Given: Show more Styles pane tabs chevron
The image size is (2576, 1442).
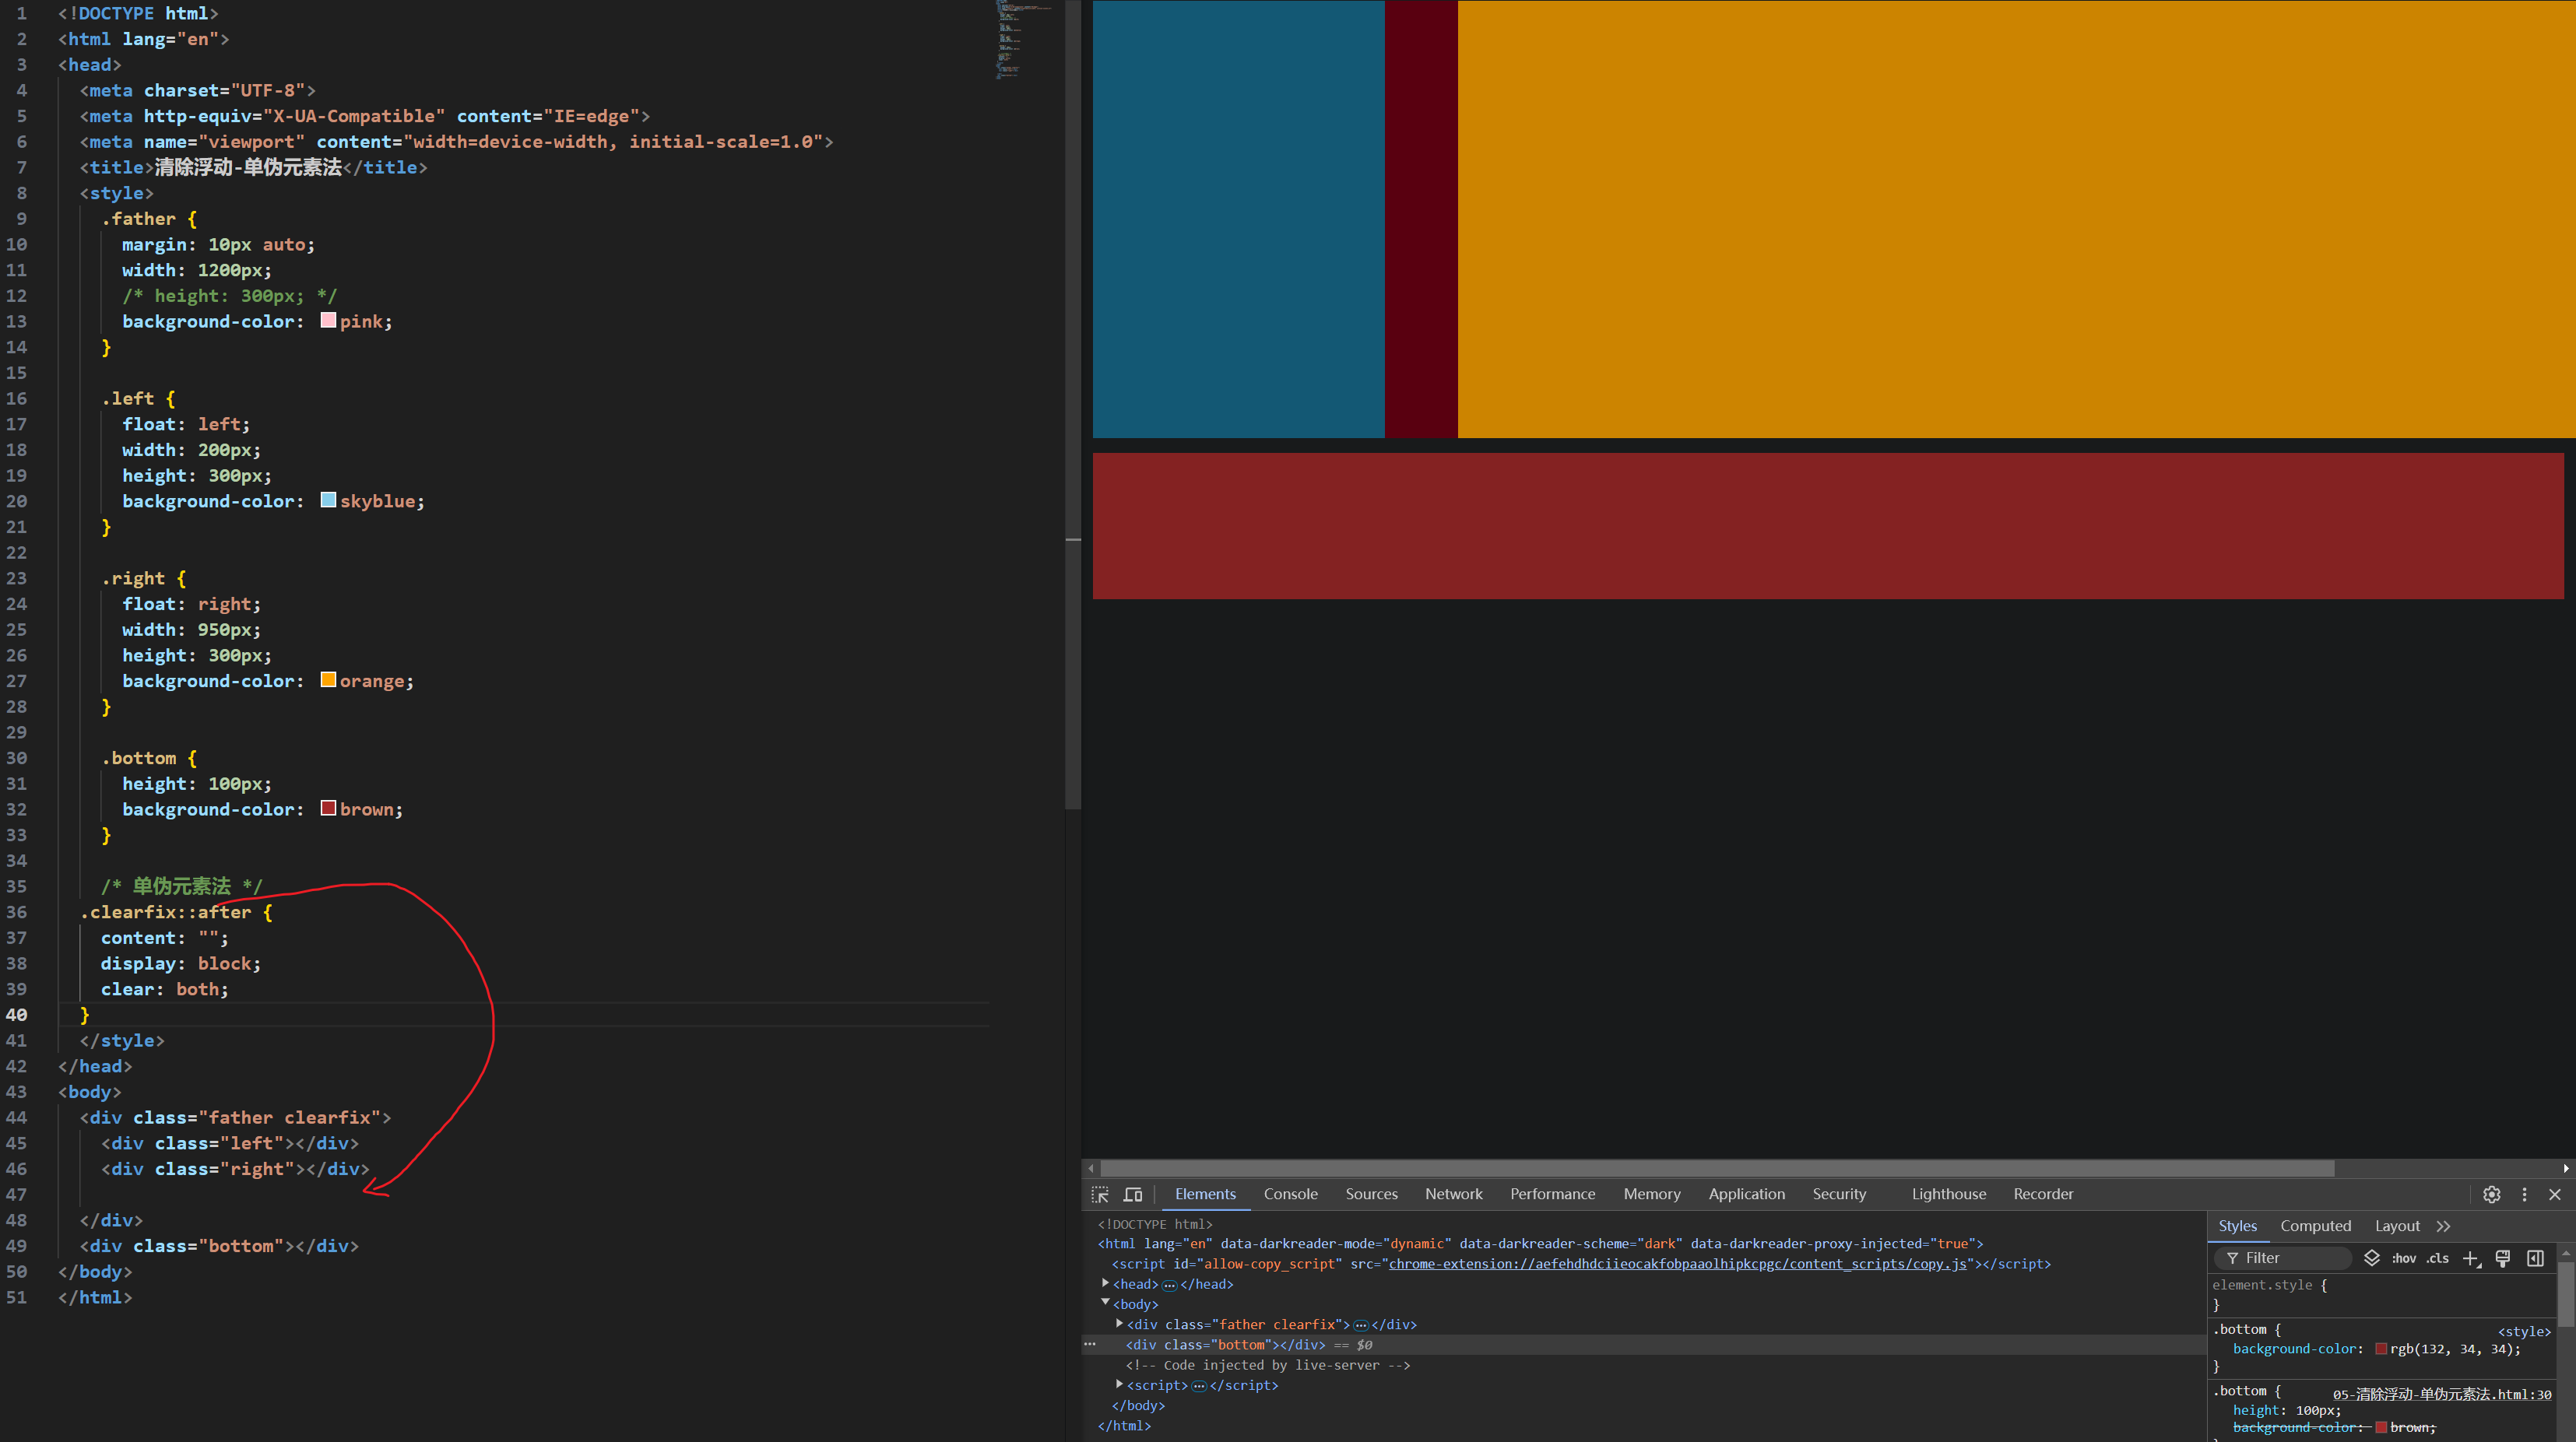Looking at the screenshot, I should point(2444,1226).
